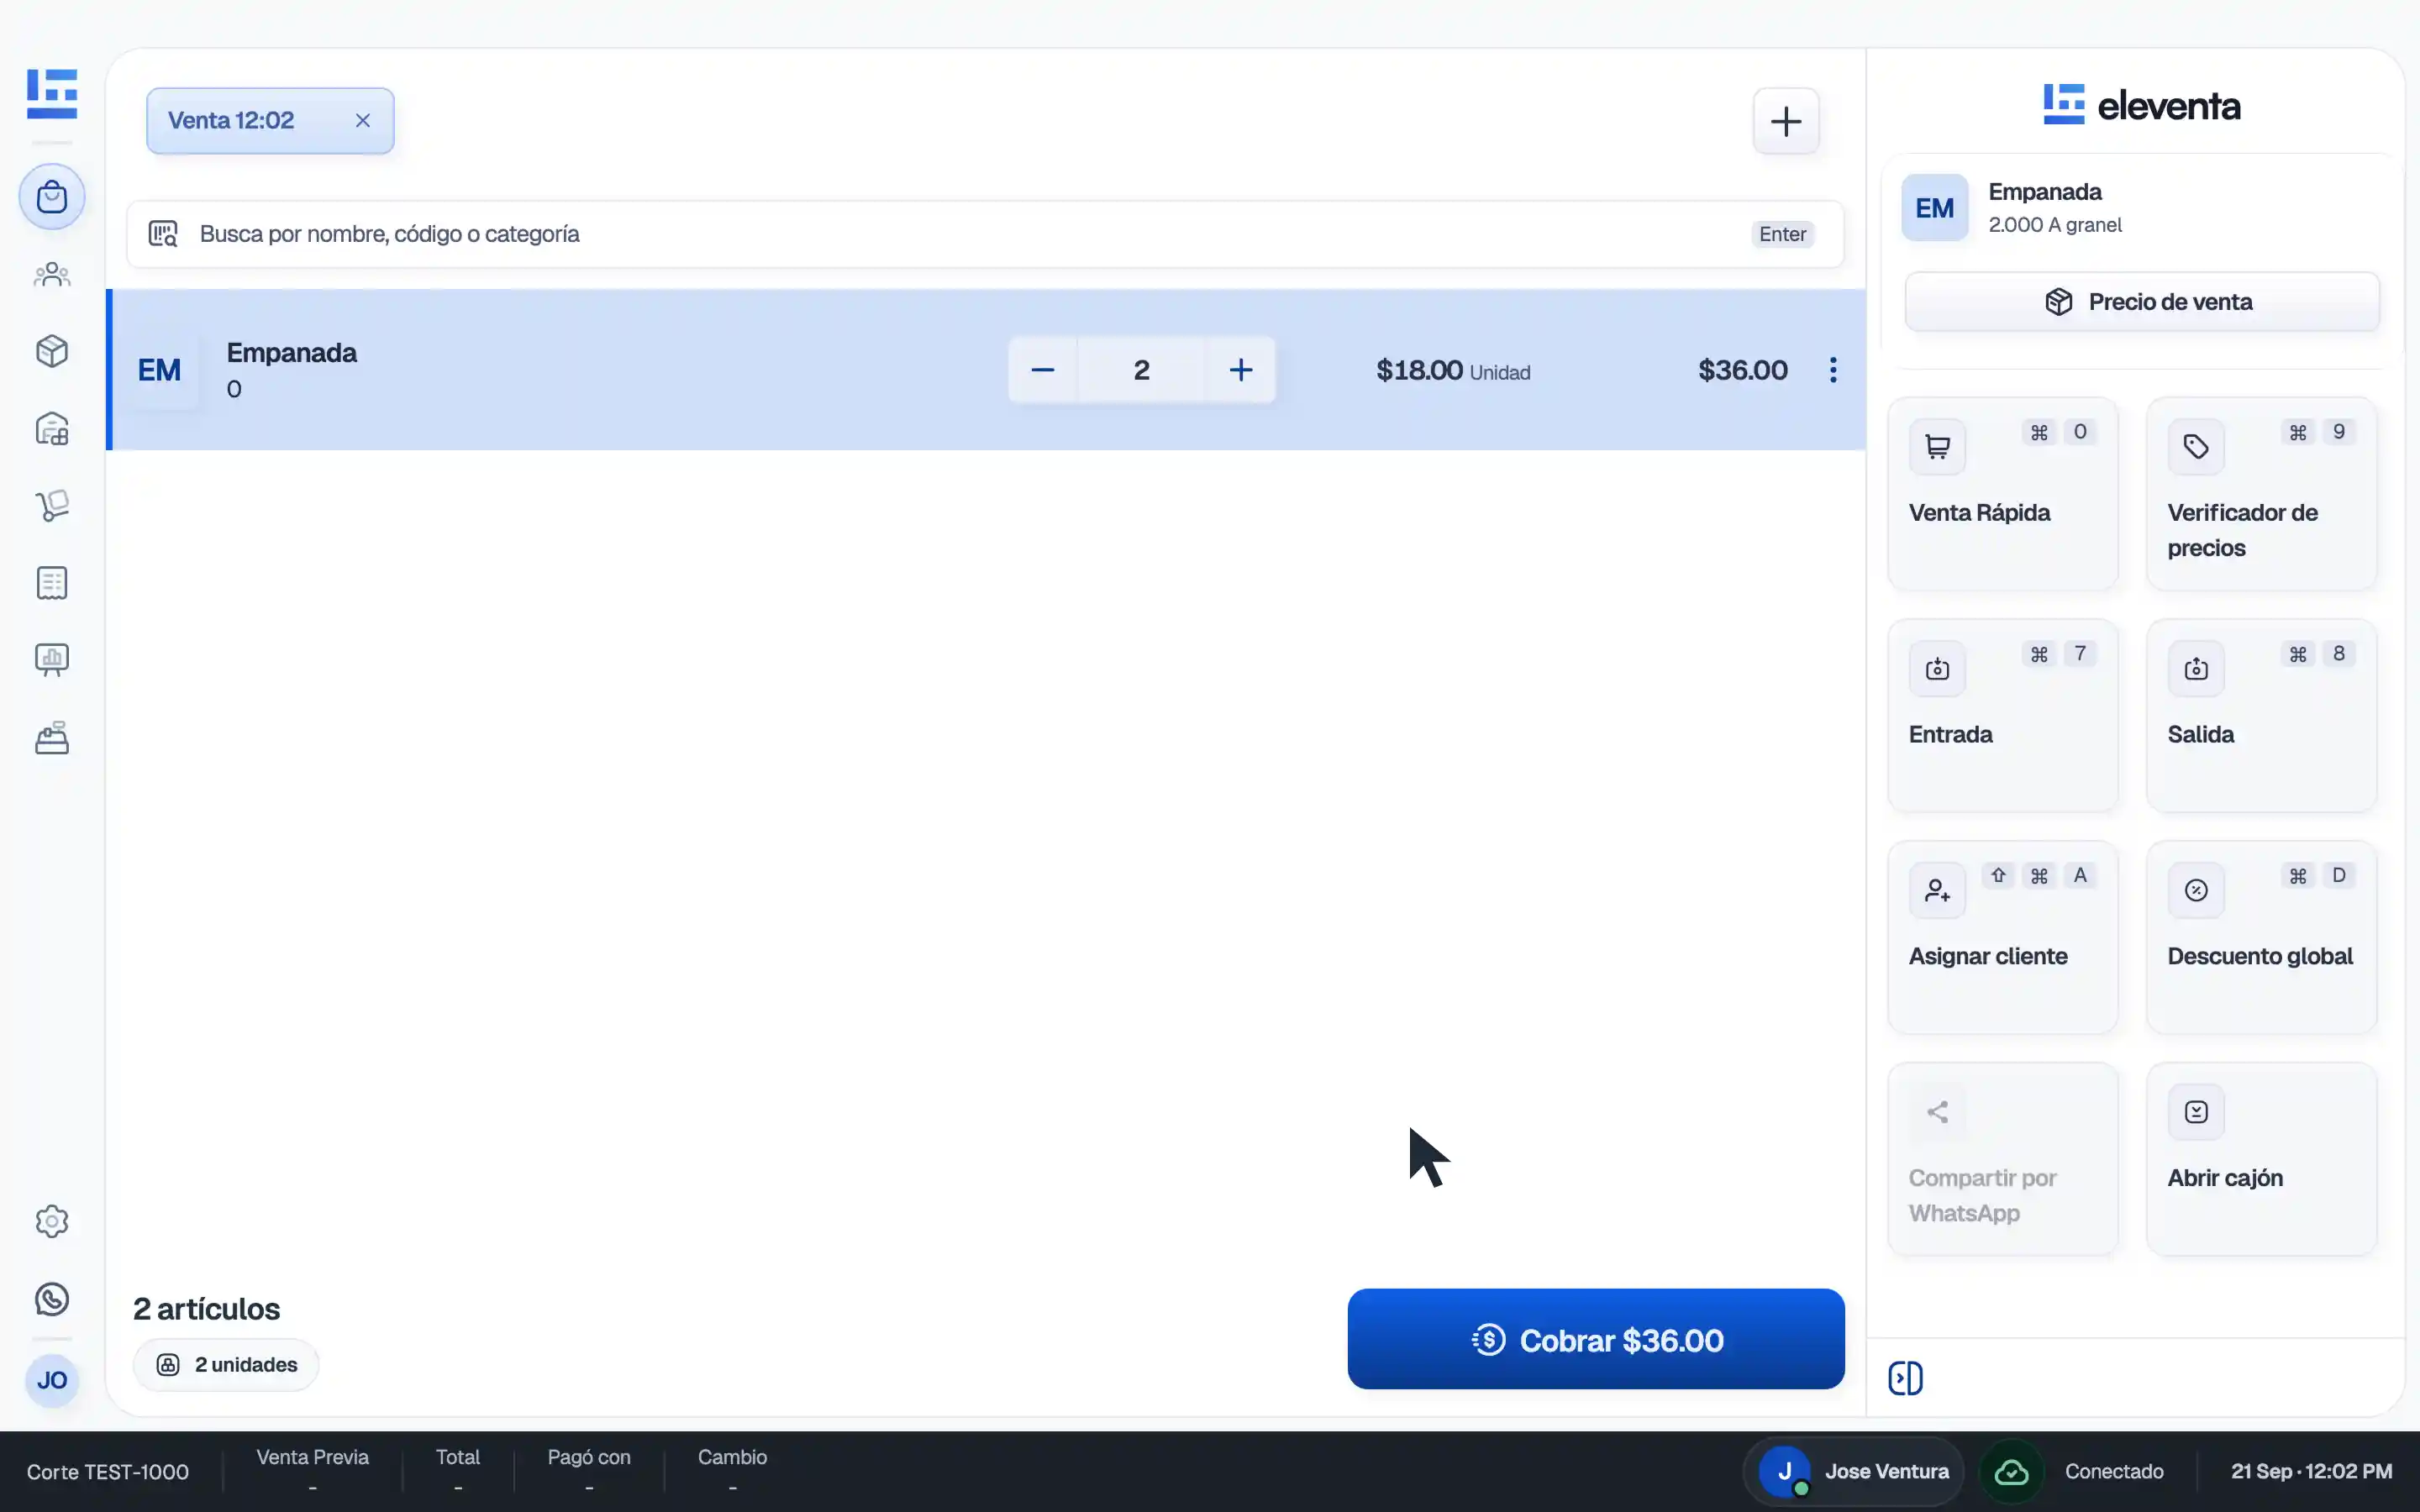Add a new sale tab with plus button
This screenshot has height=1512, width=2420.
[1786, 121]
